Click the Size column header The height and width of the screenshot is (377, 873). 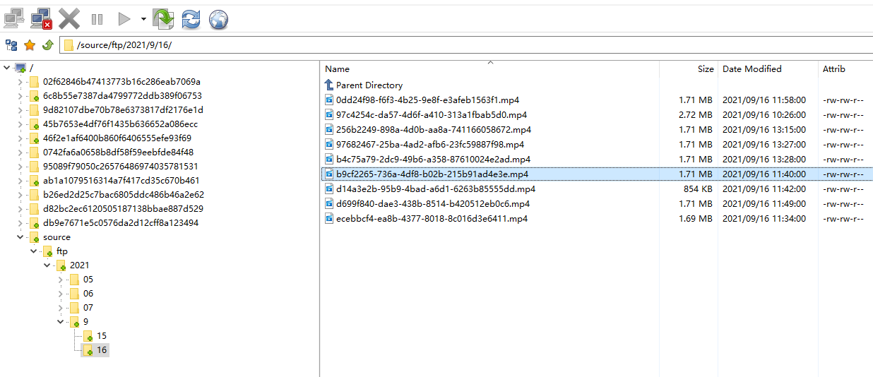click(705, 69)
